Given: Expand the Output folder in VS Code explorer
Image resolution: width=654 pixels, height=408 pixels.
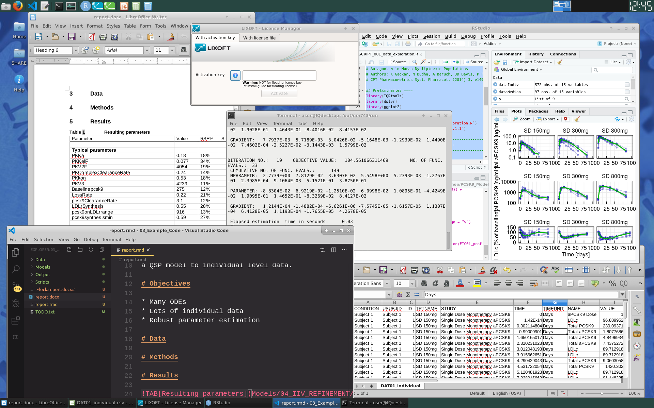Looking at the screenshot, I should [x=42, y=274].
